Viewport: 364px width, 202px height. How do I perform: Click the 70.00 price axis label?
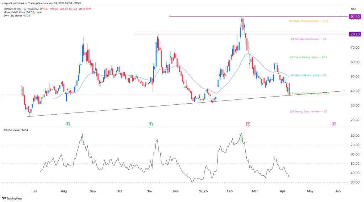tap(355, 48)
